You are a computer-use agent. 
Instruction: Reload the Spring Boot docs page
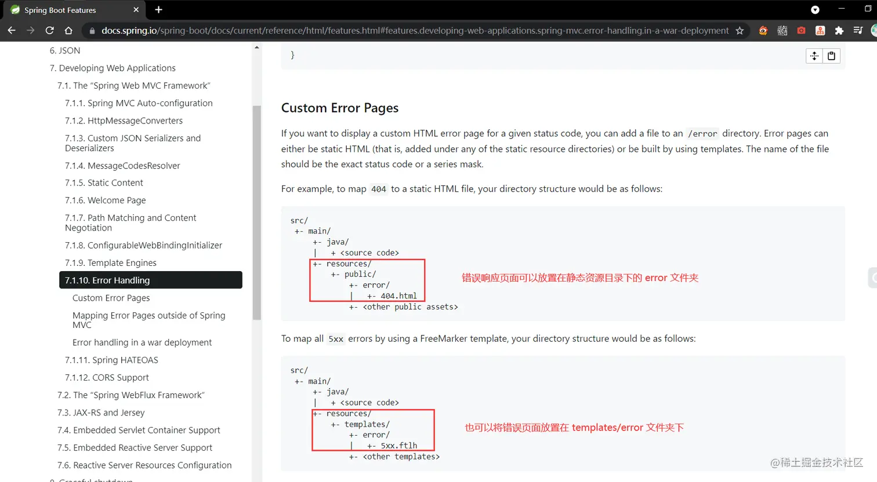[x=50, y=31]
